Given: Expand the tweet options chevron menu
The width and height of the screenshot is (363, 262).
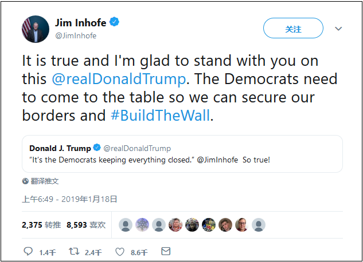Looking at the screenshot, I should tap(338, 29).
